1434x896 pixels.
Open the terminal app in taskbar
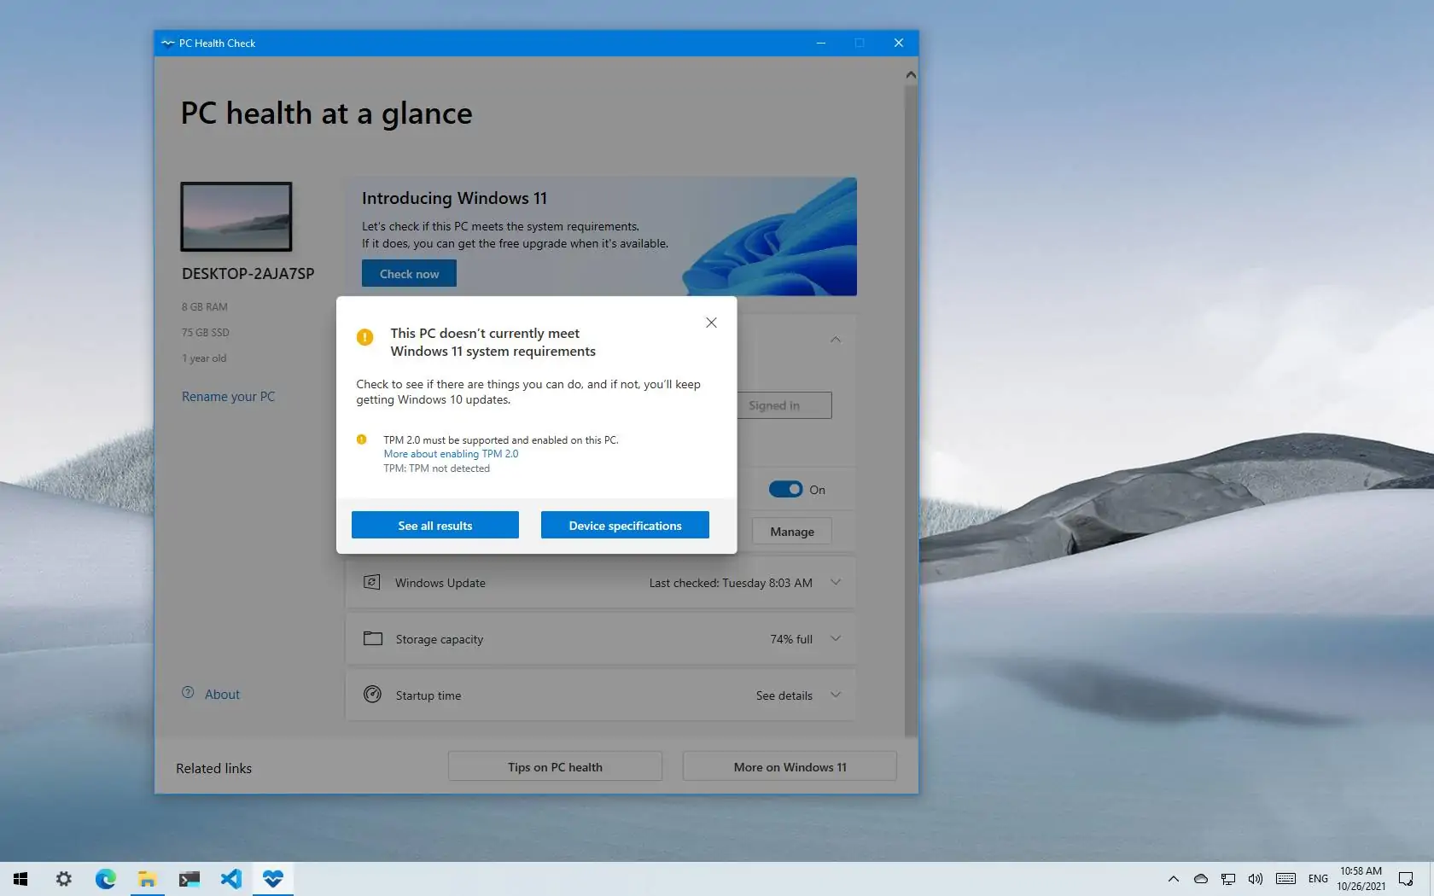point(189,879)
